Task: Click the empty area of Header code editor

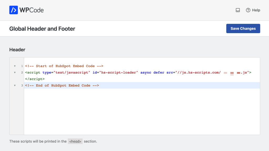Action: pos(142,112)
